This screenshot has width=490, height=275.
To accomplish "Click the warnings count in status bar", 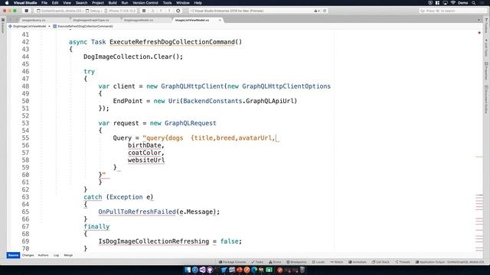I will coord(316,11).
